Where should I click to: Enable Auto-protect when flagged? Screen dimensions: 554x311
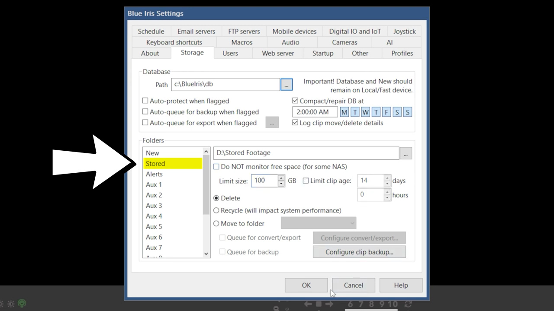(x=145, y=101)
